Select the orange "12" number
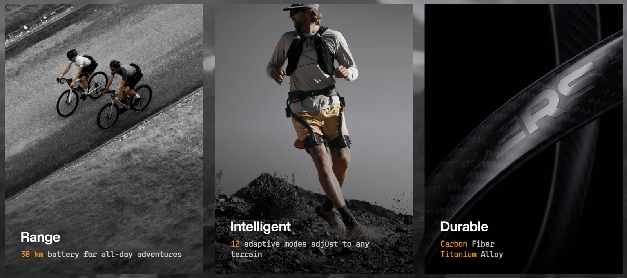Image resolution: width=627 pixels, height=278 pixels. [235, 244]
